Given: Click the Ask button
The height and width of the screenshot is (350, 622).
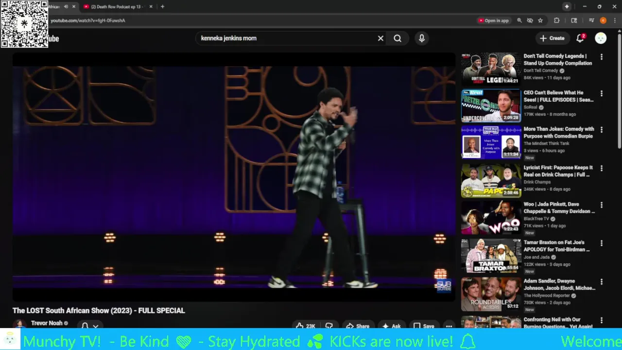Looking at the screenshot, I should click(392, 326).
